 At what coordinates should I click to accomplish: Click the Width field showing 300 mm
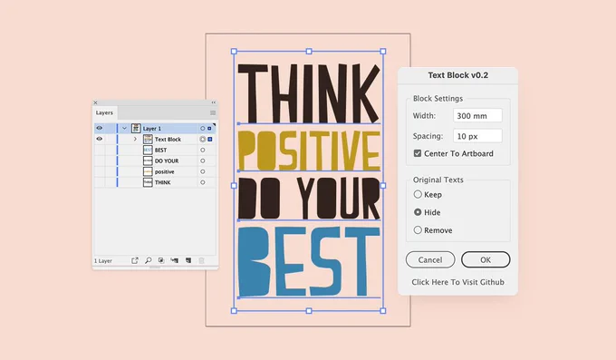tap(477, 116)
